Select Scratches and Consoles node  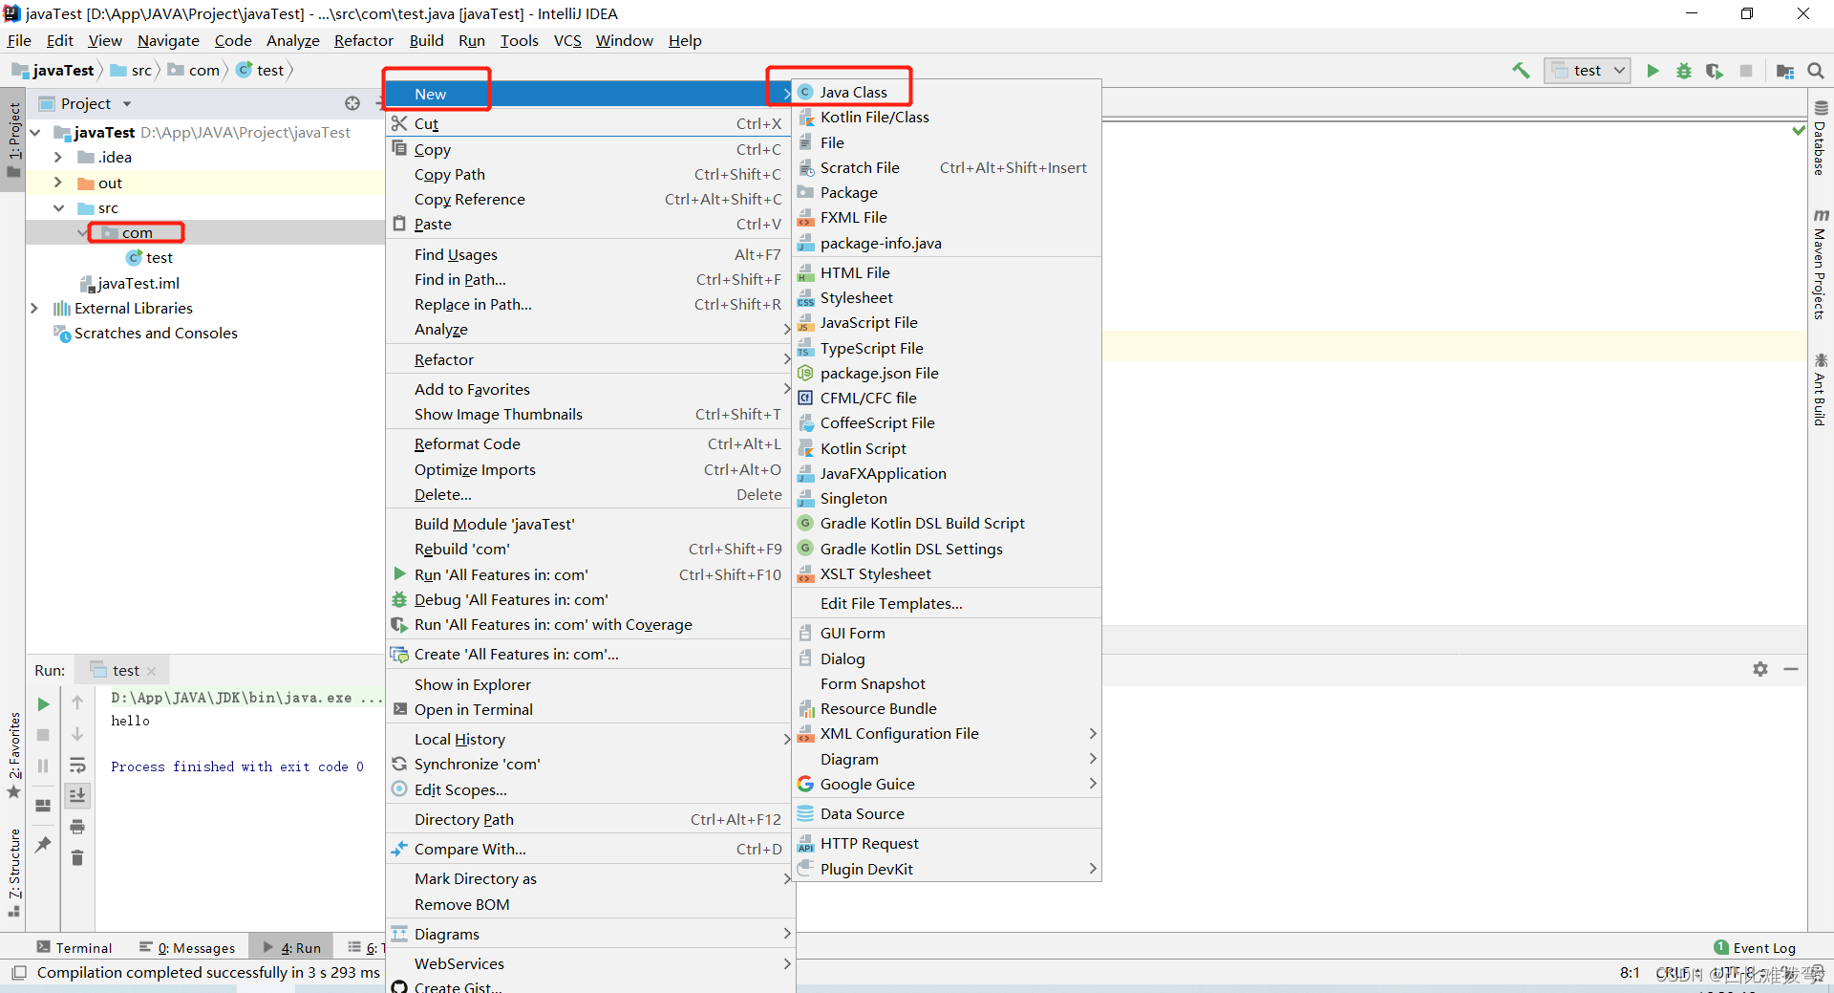(x=146, y=333)
